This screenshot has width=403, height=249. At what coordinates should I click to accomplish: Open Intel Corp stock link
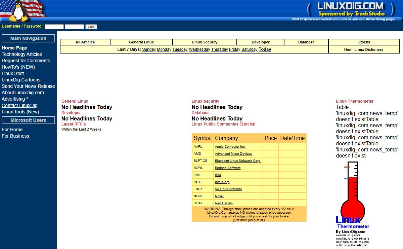222,182
